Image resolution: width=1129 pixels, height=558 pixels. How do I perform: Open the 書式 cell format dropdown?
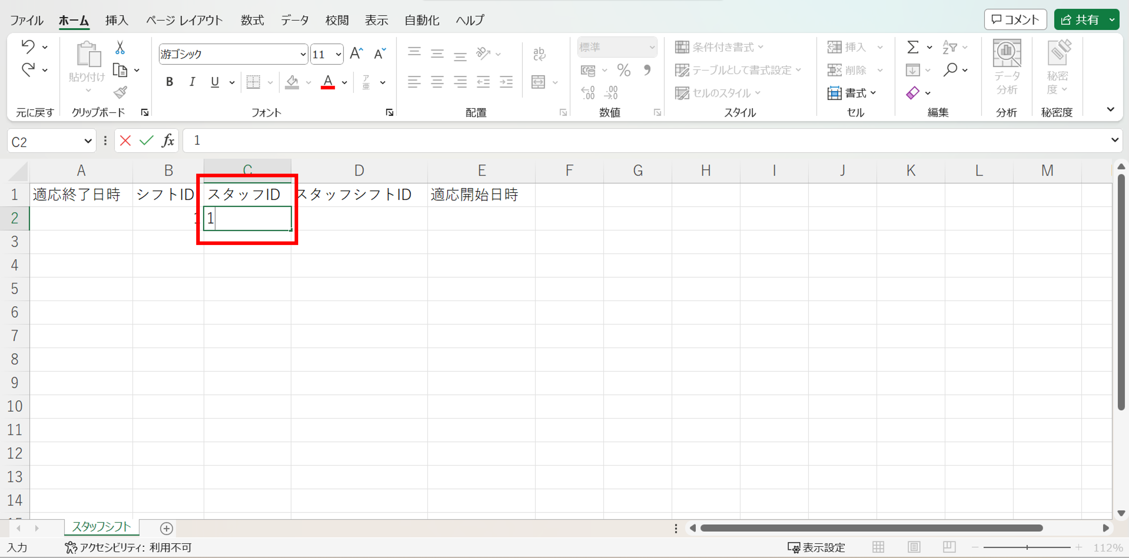tap(852, 93)
